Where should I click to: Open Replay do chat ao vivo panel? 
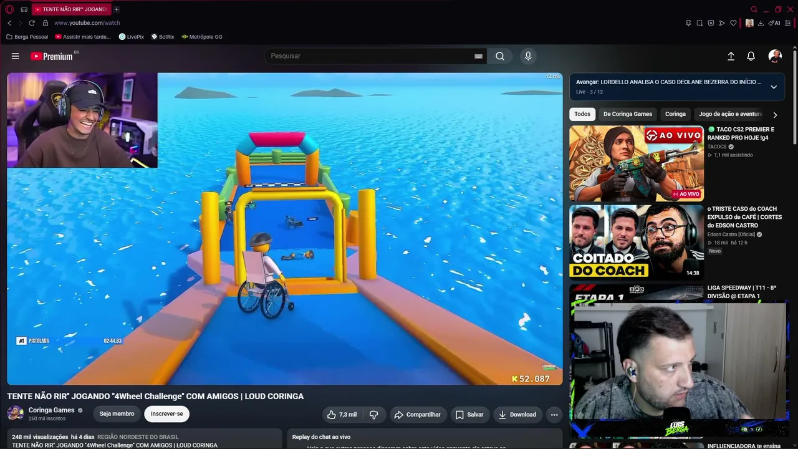pyautogui.click(x=425, y=439)
